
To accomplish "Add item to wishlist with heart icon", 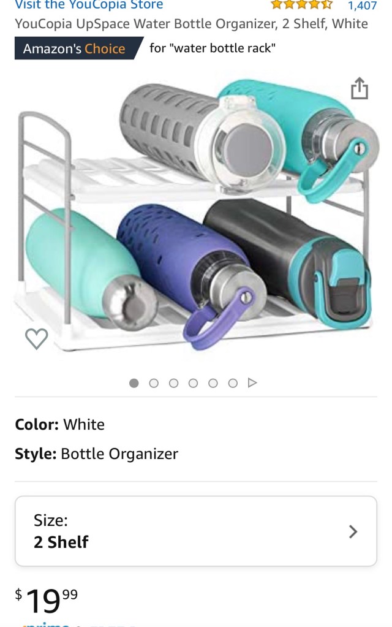I will pos(36,339).
